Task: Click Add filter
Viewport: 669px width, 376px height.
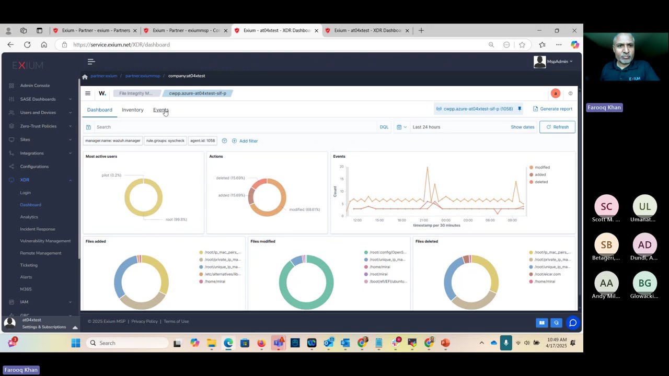Action: [x=245, y=141]
